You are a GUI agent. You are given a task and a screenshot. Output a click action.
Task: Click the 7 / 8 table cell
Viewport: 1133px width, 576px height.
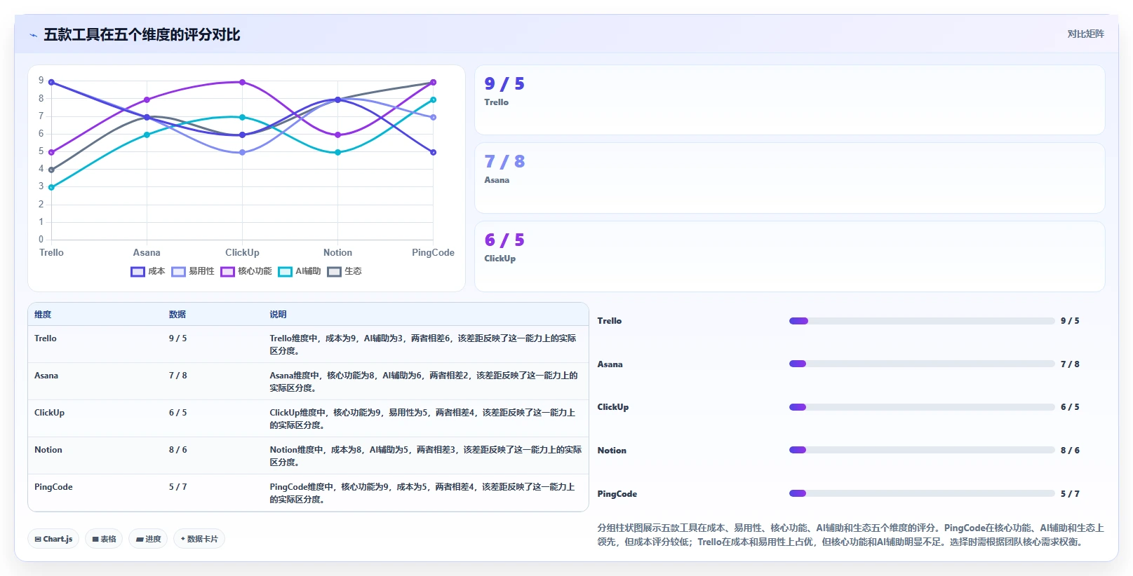point(177,376)
